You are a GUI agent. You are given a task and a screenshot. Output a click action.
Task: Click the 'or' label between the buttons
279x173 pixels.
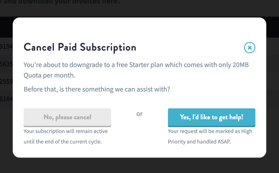coord(139,114)
